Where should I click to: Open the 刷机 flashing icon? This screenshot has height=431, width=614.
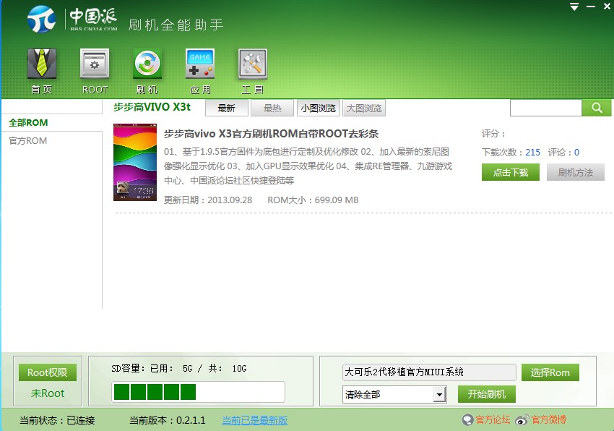tap(147, 64)
